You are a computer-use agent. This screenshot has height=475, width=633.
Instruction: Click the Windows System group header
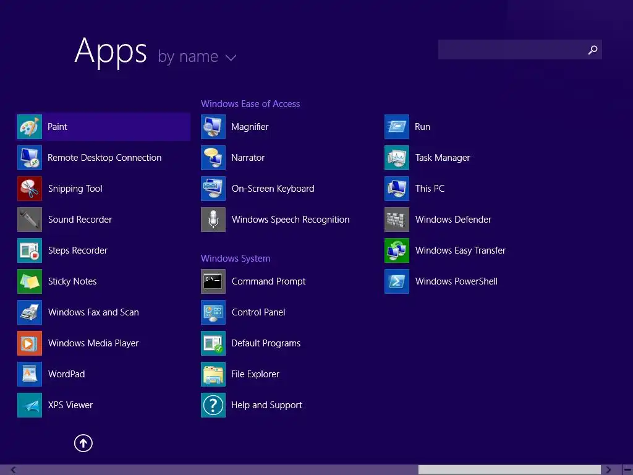tap(236, 259)
